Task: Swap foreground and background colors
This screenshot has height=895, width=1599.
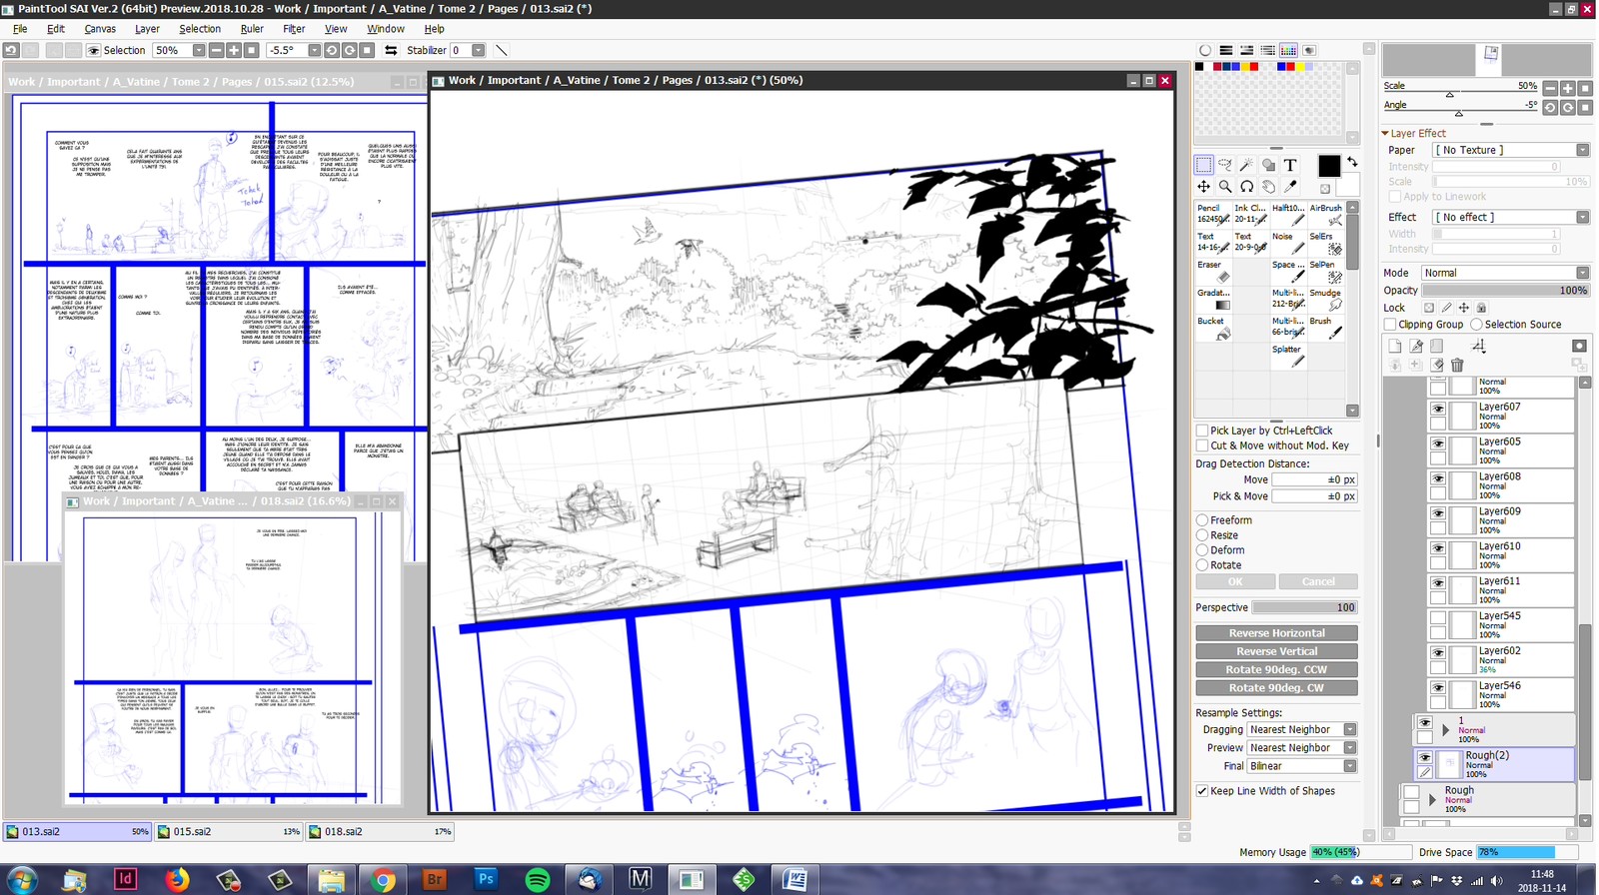Action: 1352,162
